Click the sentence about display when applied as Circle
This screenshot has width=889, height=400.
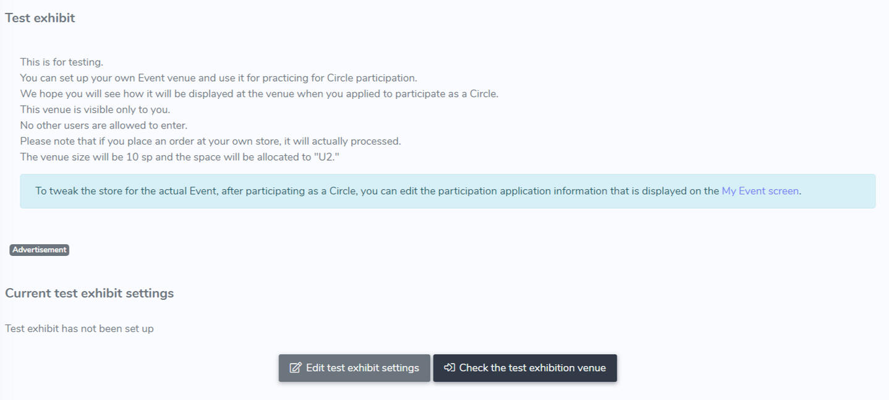[x=258, y=94]
